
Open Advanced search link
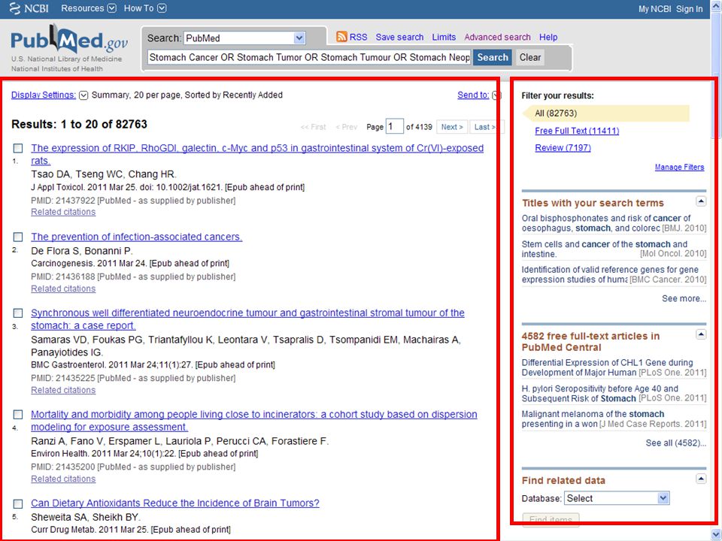(497, 38)
